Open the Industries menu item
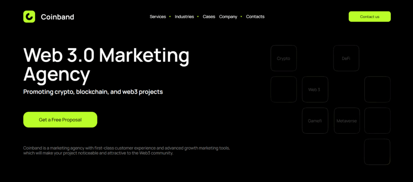 point(184,16)
